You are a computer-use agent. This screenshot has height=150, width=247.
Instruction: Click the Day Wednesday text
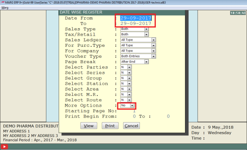(x=211, y=133)
